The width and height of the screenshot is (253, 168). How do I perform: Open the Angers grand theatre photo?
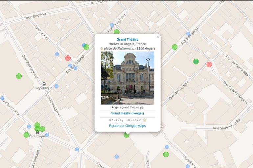(x=127, y=78)
